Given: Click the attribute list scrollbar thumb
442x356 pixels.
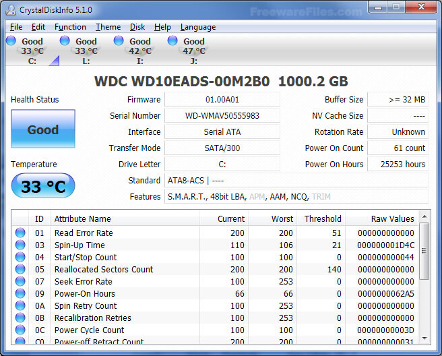Looking at the screenshot, I should [424, 251].
